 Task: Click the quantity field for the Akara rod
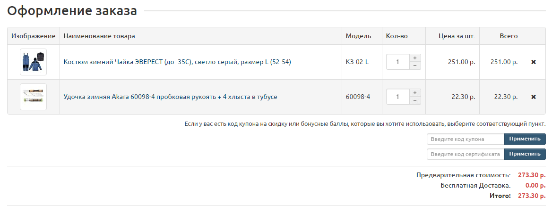pos(397,97)
